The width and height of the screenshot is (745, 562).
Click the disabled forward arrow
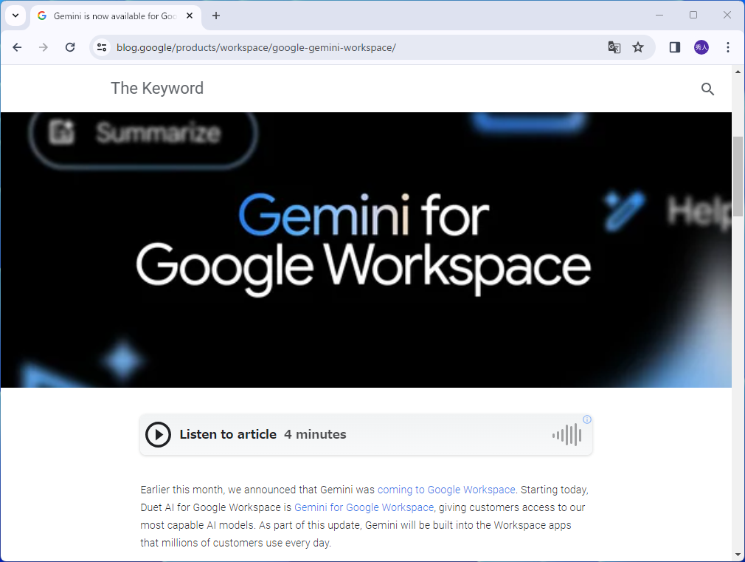pos(44,47)
